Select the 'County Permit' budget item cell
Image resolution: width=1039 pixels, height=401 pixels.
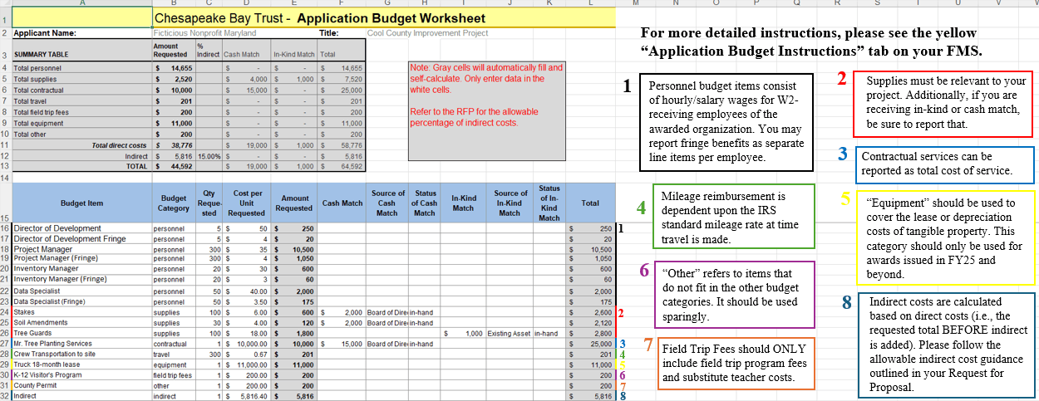[x=82, y=386]
